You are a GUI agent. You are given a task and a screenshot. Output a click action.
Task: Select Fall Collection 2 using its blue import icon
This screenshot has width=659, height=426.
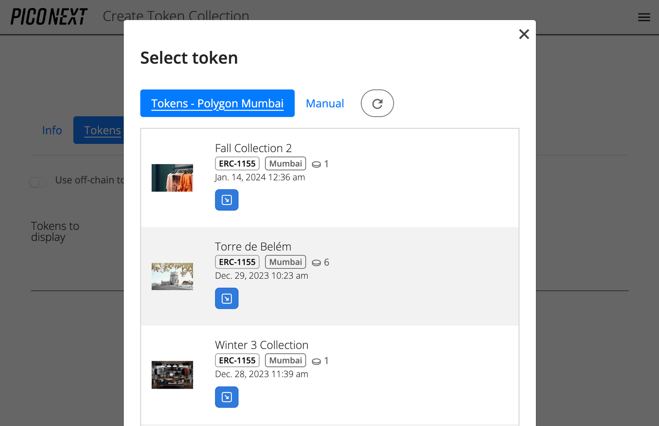coord(226,200)
